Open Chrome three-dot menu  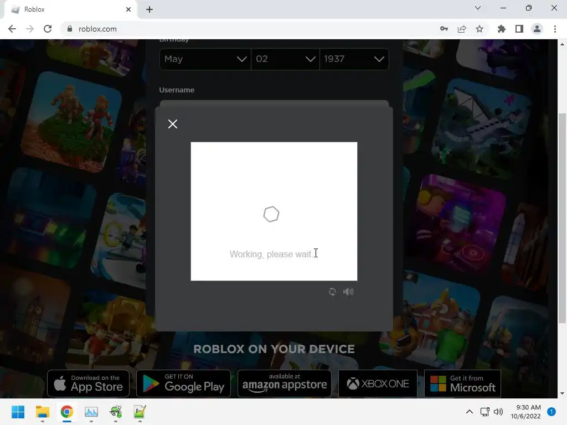pyautogui.click(x=555, y=29)
